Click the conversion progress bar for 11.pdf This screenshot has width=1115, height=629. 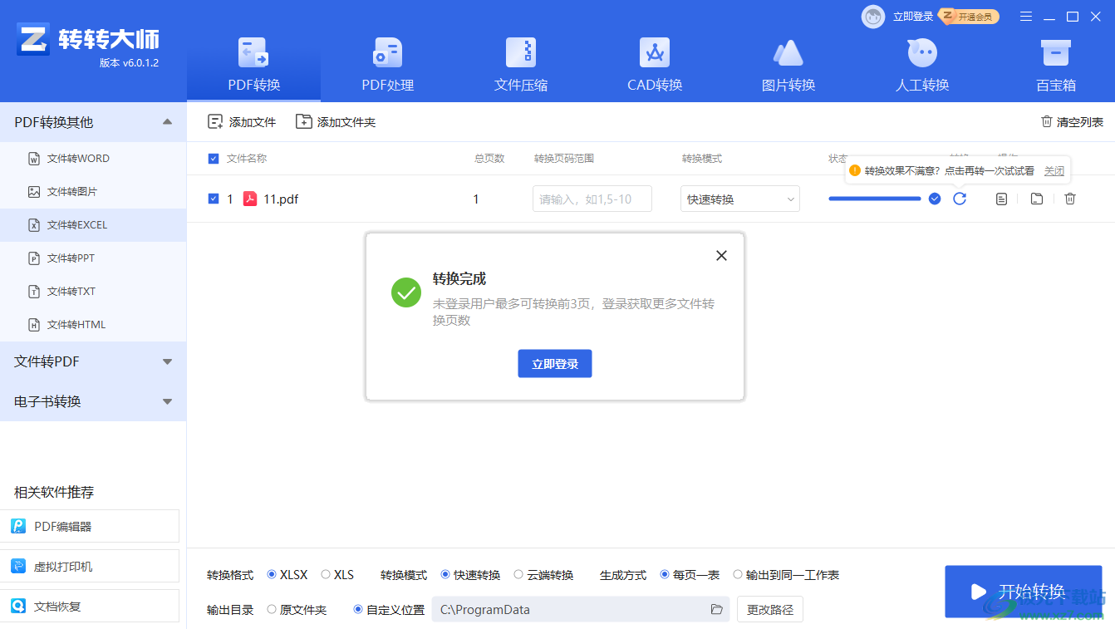pos(875,199)
